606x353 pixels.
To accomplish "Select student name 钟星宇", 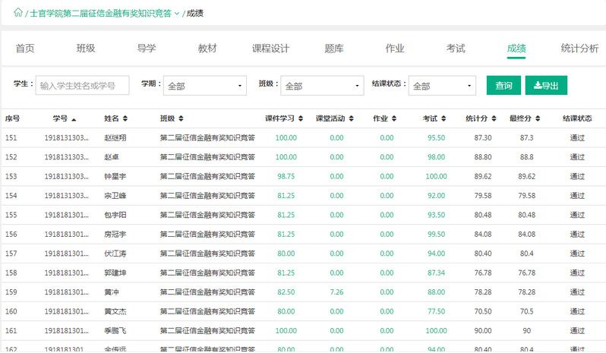I will [115, 176].
